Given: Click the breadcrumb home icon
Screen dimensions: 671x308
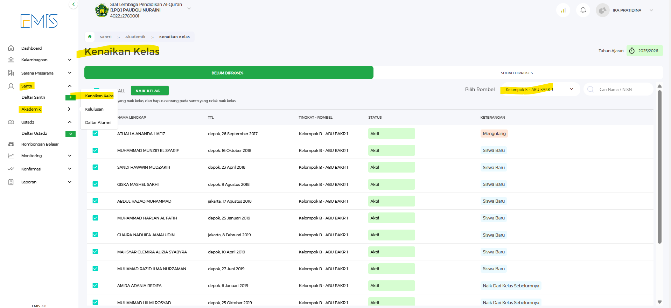Looking at the screenshot, I should [90, 36].
